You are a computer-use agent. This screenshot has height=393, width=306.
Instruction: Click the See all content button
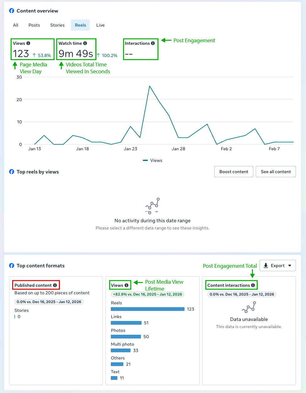tap(276, 172)
